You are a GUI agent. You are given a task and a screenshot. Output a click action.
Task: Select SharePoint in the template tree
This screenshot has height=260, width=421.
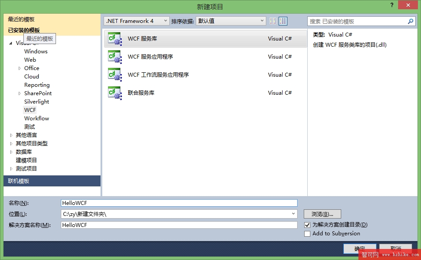38,93
